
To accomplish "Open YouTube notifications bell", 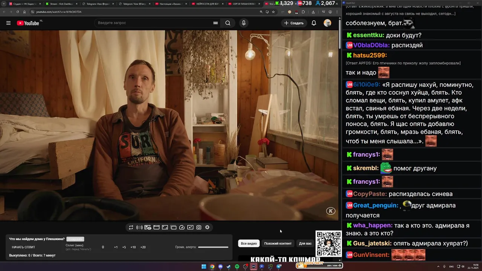I will coord(314,23).
